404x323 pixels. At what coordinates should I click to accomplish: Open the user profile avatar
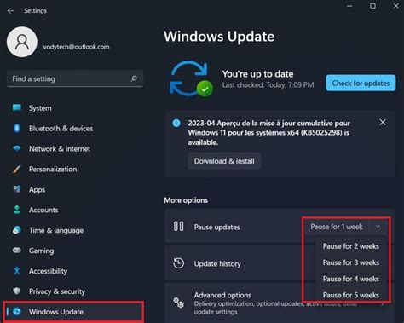coord(22,42)
